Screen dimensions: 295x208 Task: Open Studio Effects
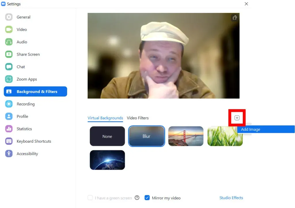coord(231,198)
